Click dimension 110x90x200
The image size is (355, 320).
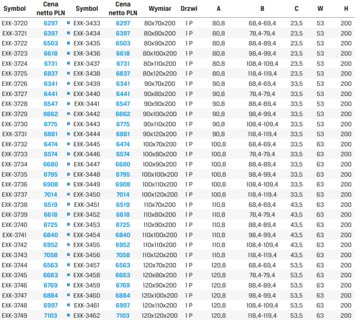pos(160,225)
